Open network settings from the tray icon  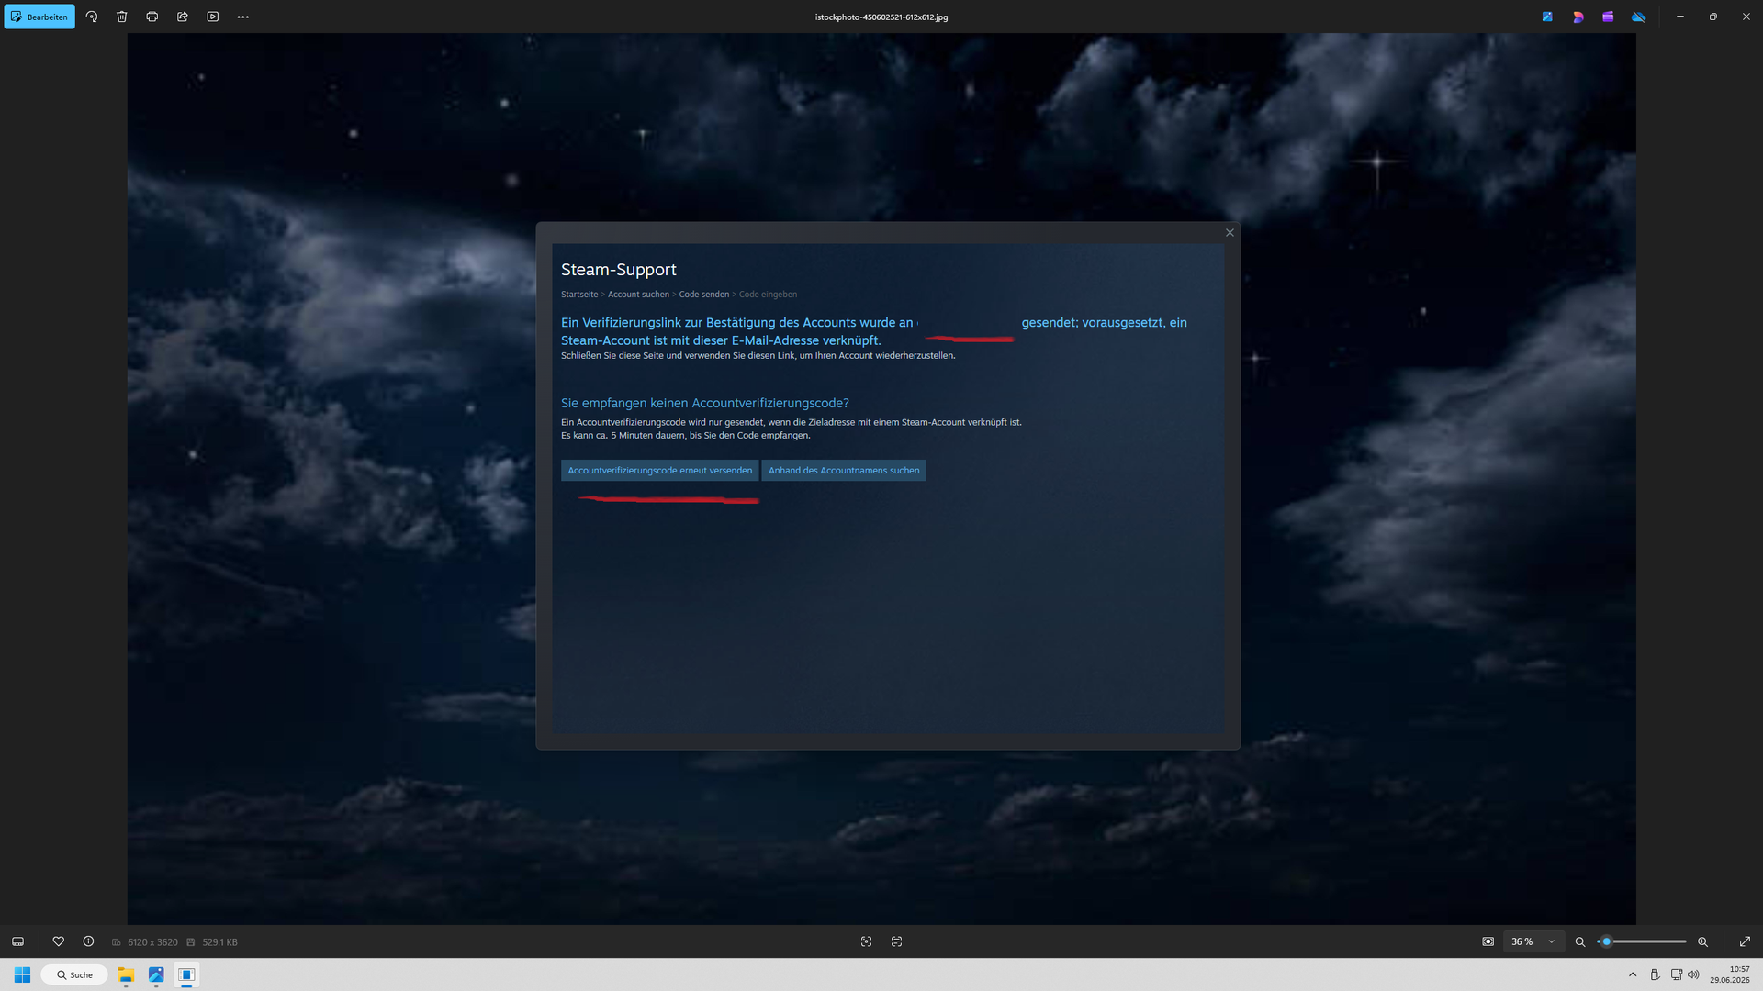point(1677,974)
